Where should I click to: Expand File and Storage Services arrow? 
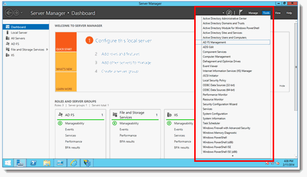coord(47,50)
